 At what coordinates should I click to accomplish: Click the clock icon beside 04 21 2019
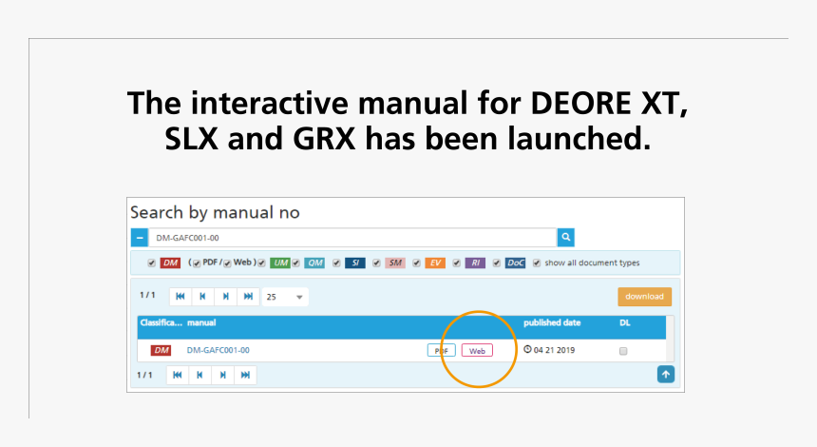[x=527, y=349]
